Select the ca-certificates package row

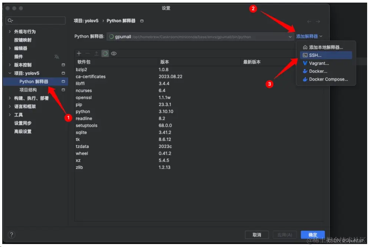[199, 77]
